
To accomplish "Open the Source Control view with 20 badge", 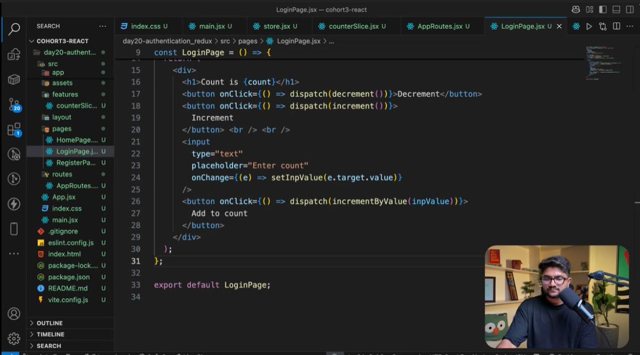I will (x=14, y=105).
